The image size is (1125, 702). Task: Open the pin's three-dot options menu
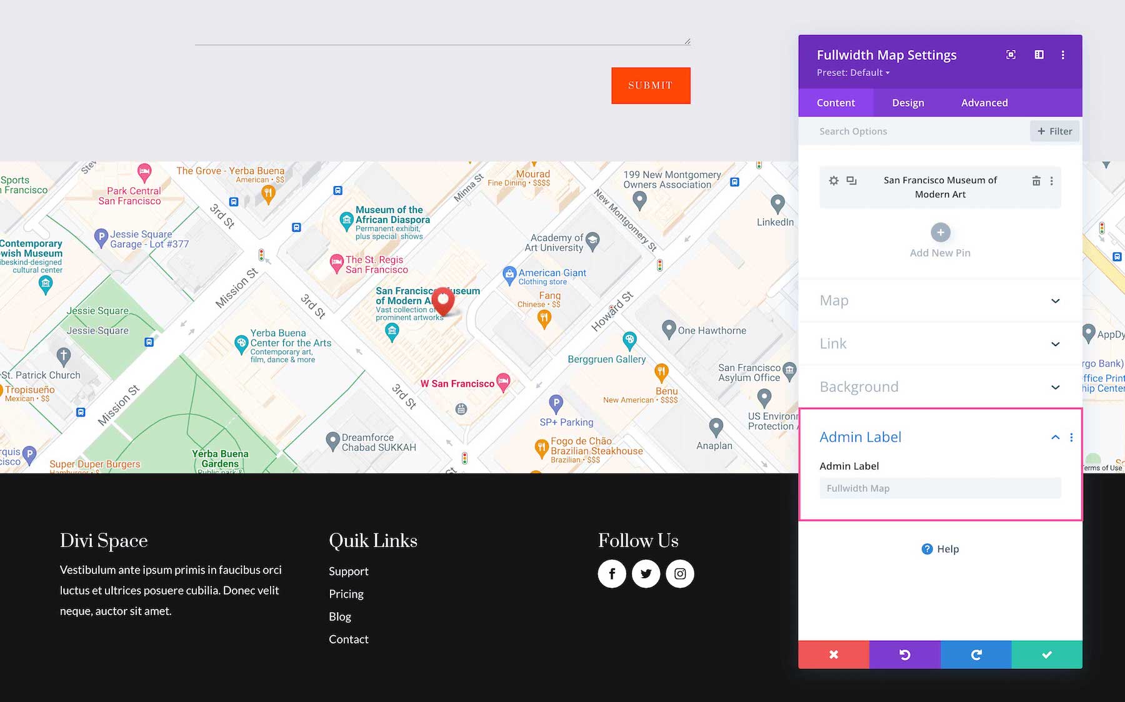coord(1052,180)
